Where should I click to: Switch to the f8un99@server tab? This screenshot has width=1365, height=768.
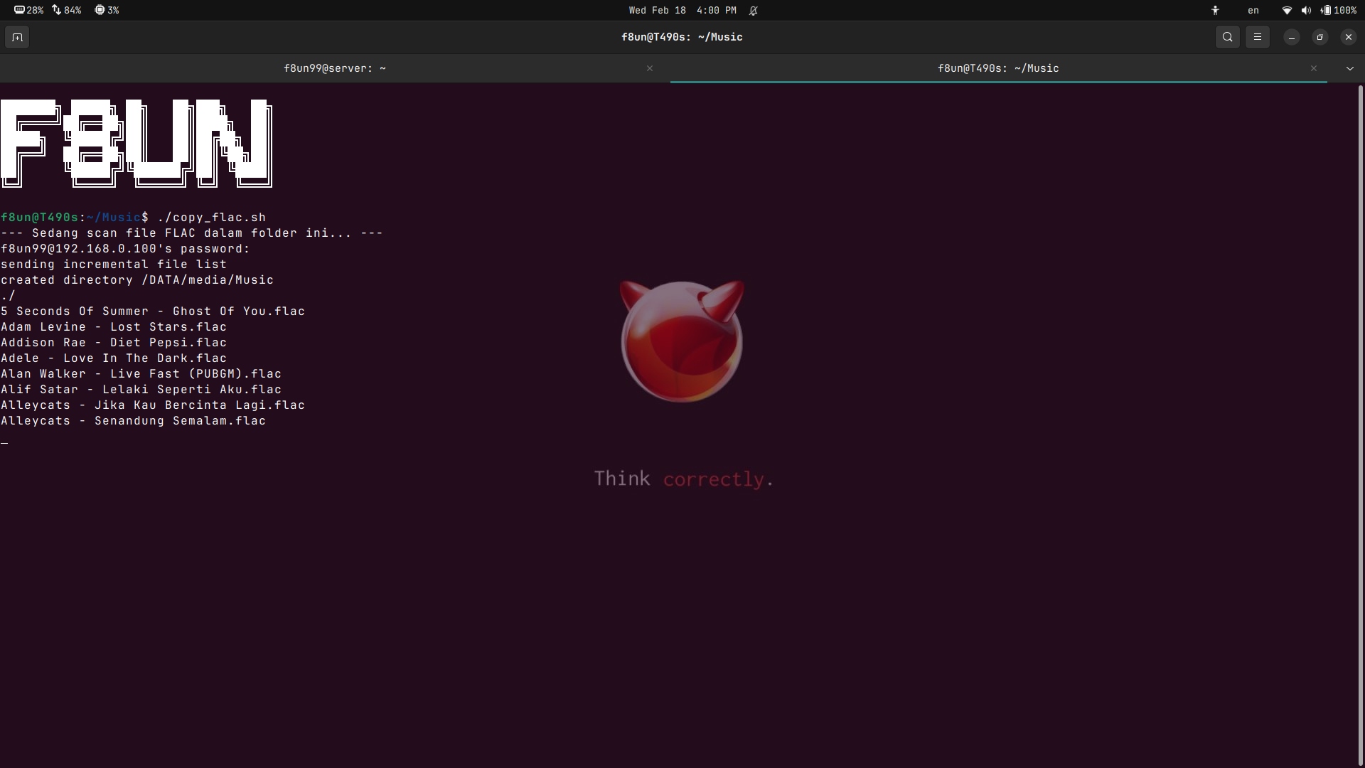[334, 68]
